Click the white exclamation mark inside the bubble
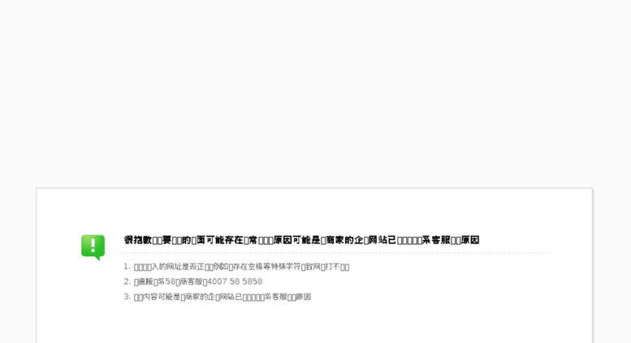 [x=93, y=245]
